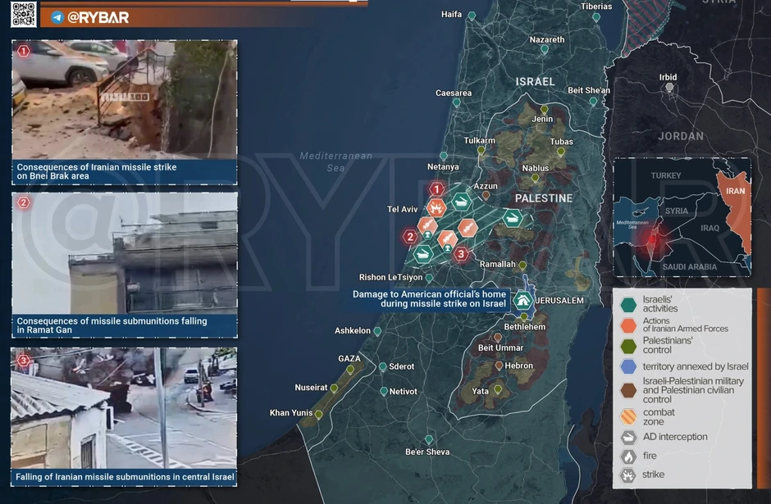The height and width of the screenshot is (504, 771).
Task: Click the teal house icon at Jerusalem
Action: 522,300
